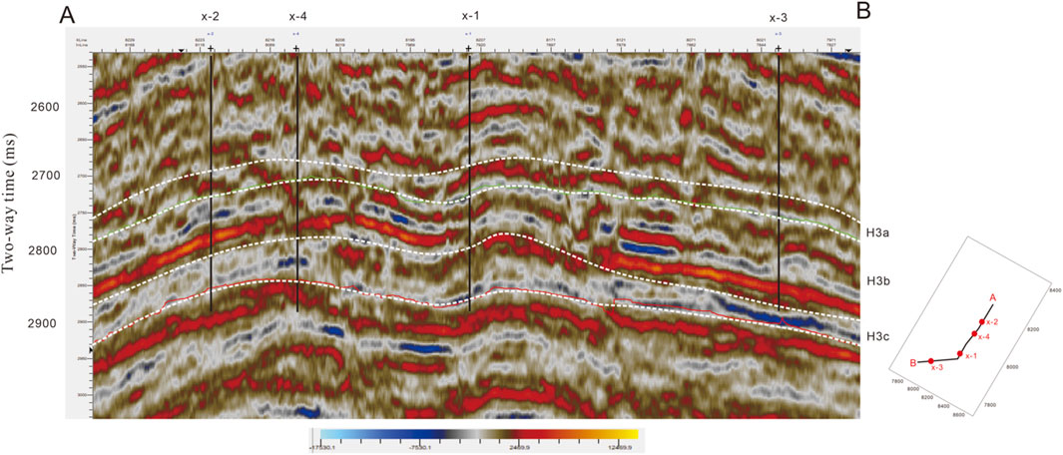Click the red x-4 well dot on the map
Image resolution: width=1063 pixels, height=455 pixels.
[x=974, y=333]
